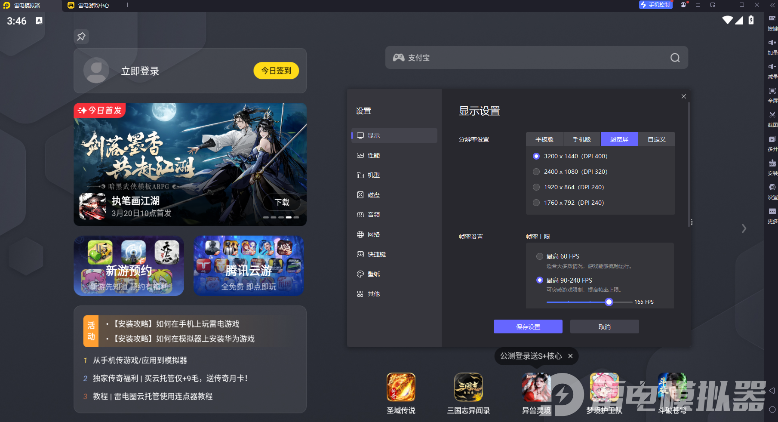Click 下载 on the 执笔画江湖 banner

point(282,202)
